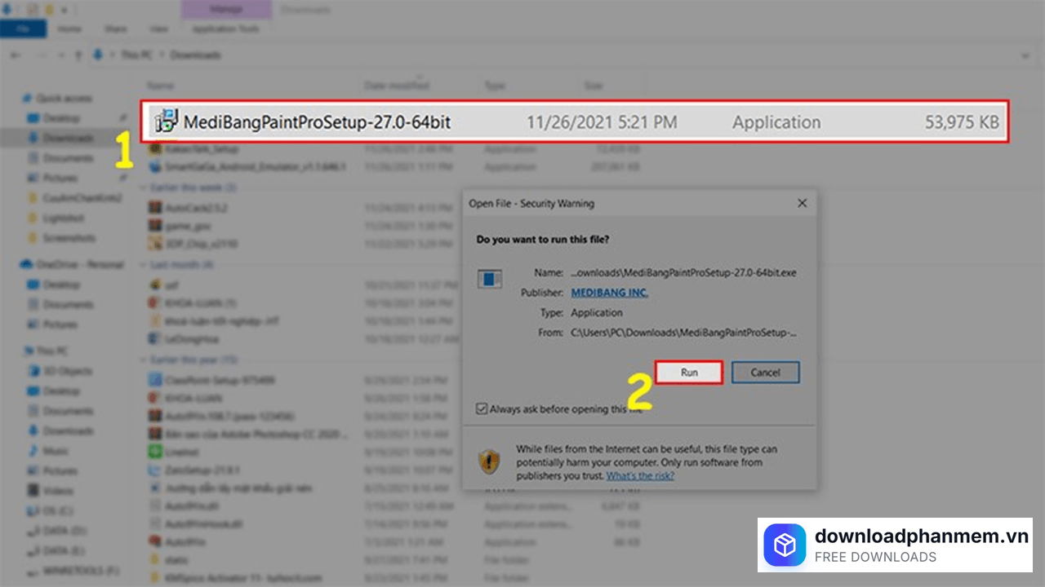Click the MediBangPaintProSetup installer file icon
1045x587 pixels.
coord(166,122)
